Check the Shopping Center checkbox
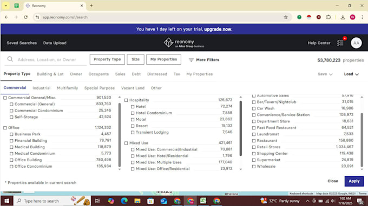The image size is (368, 206). [254, 154]
